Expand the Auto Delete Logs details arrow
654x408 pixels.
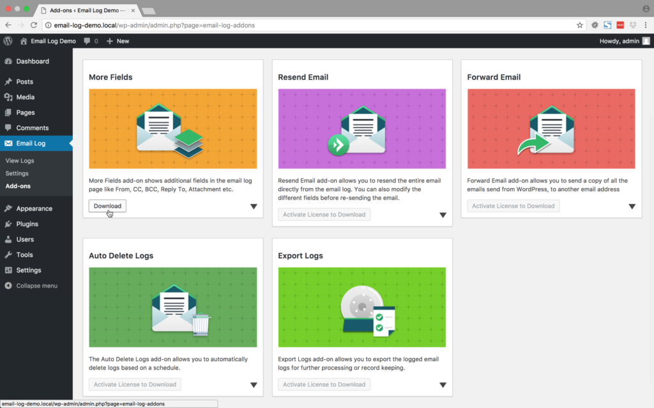254,385
